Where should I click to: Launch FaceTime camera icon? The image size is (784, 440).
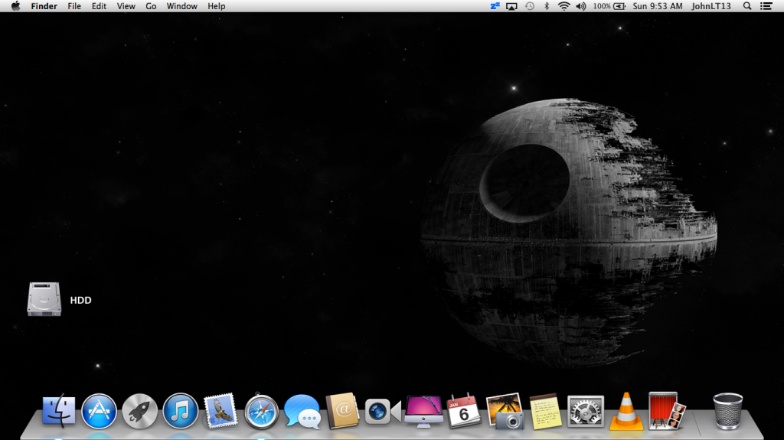pyautogui.click(x=383, y=412)
